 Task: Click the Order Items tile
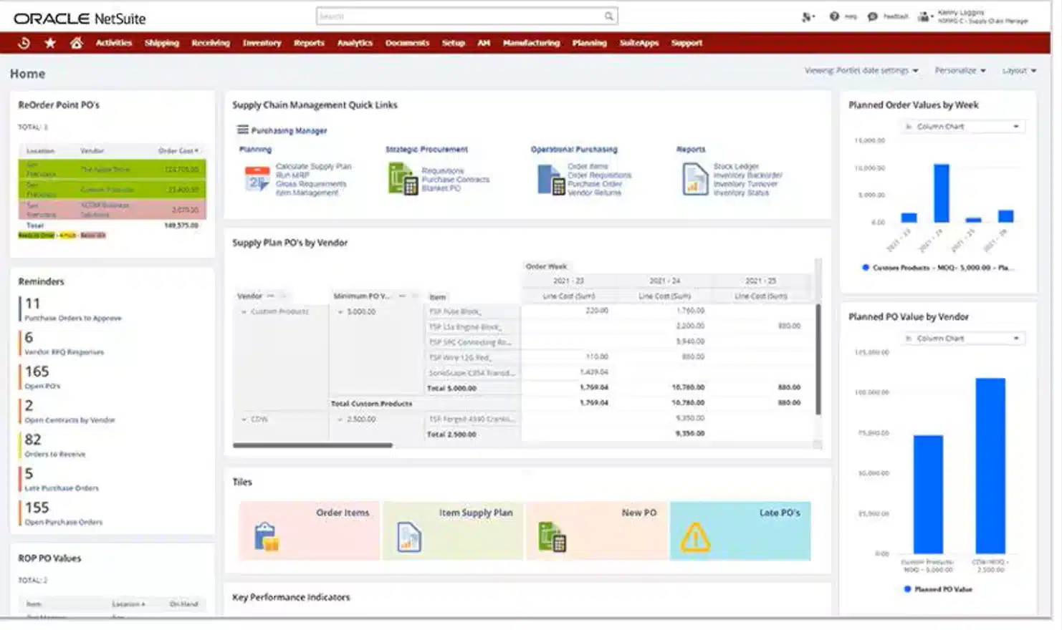click(x=309, y=530)
